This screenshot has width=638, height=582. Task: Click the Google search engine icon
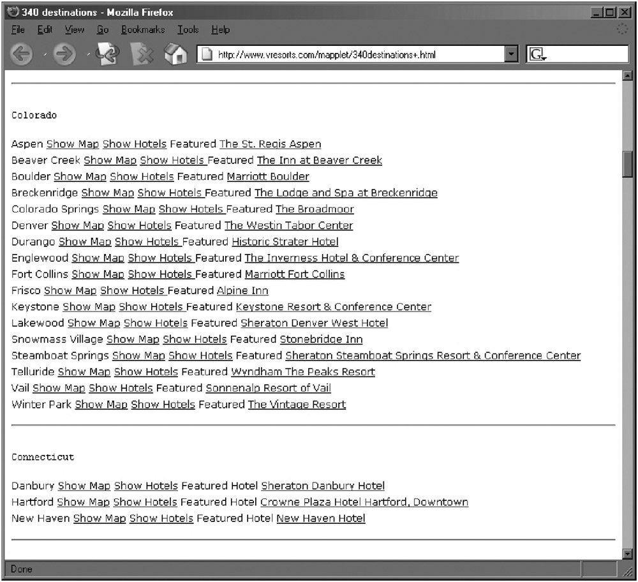coord(537,54)
